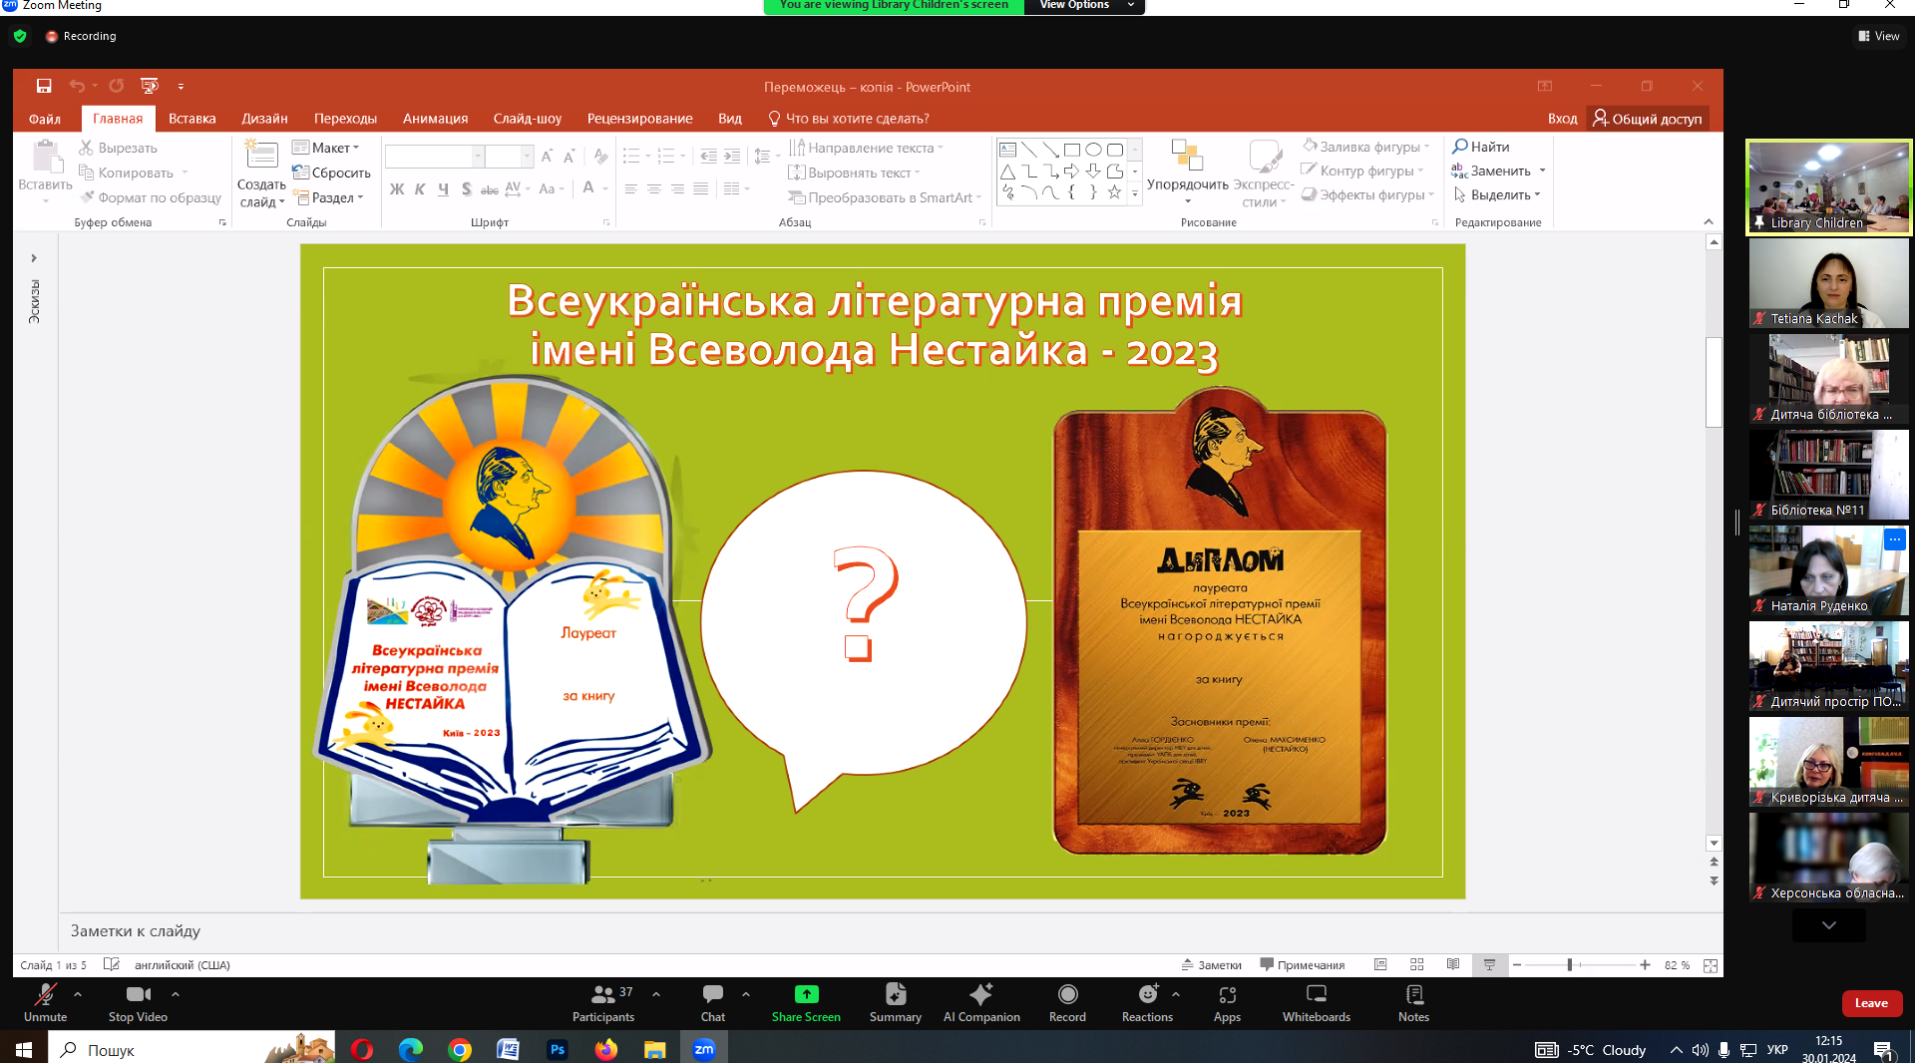This screenshot has width=1915, height=1063.
Task: Open the AI Companion icon
Action: [x=981, y=995]
